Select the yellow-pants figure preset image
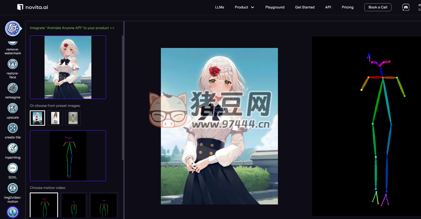This screenshot has width=421, height=219. 73,118
